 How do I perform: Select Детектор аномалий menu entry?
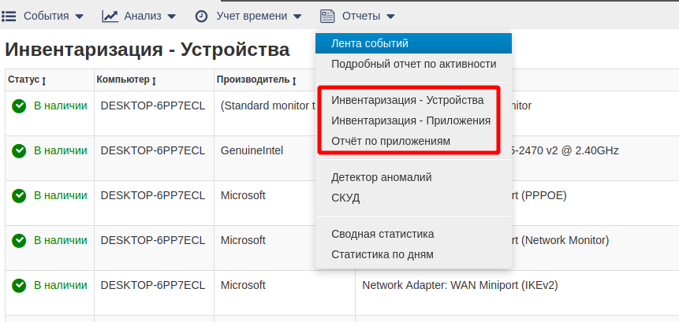tap(381, 177)
